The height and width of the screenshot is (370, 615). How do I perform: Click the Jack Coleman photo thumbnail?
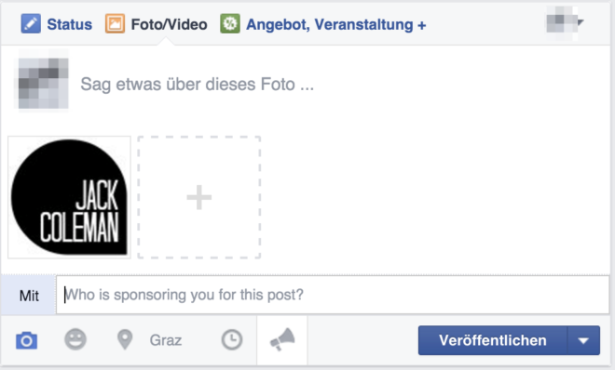[70, 197]
